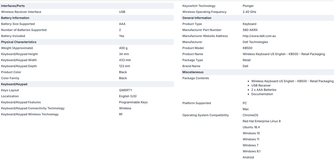The height and width of the screenshot is (159, 334).
Task: Click the AAA battery size value
Action: click(122, 24)
